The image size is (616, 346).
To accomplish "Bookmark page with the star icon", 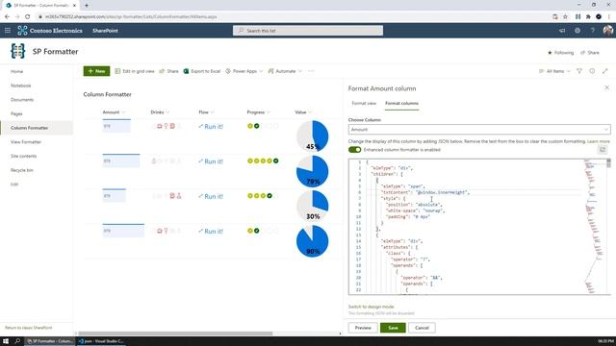I will tap(565, 16).
